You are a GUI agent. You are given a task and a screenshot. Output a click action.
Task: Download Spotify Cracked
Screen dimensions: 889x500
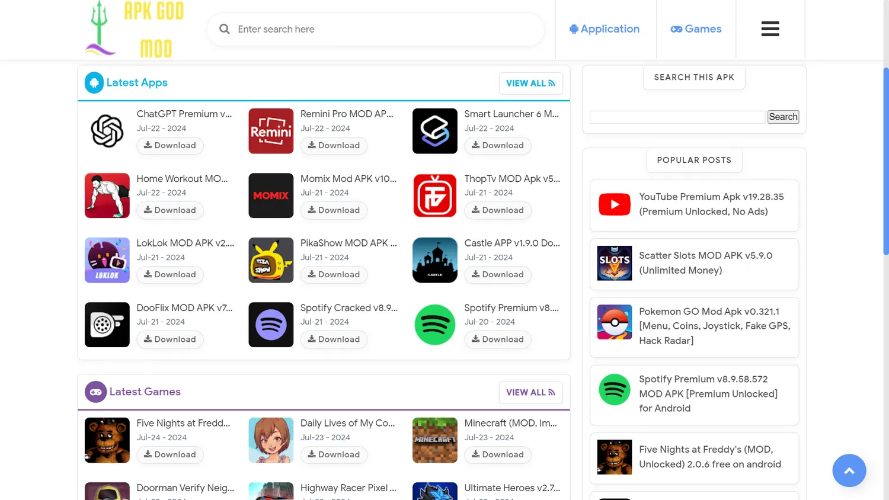[x=334, y=339]
